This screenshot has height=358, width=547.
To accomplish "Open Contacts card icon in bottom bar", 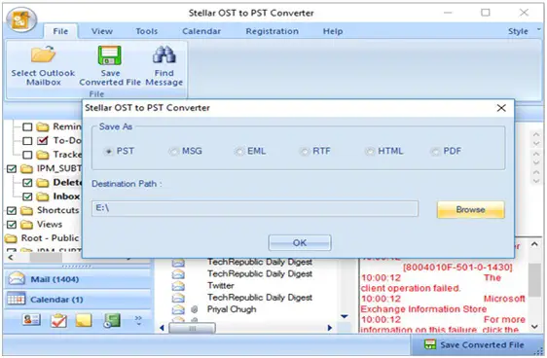I will (31, 320).
